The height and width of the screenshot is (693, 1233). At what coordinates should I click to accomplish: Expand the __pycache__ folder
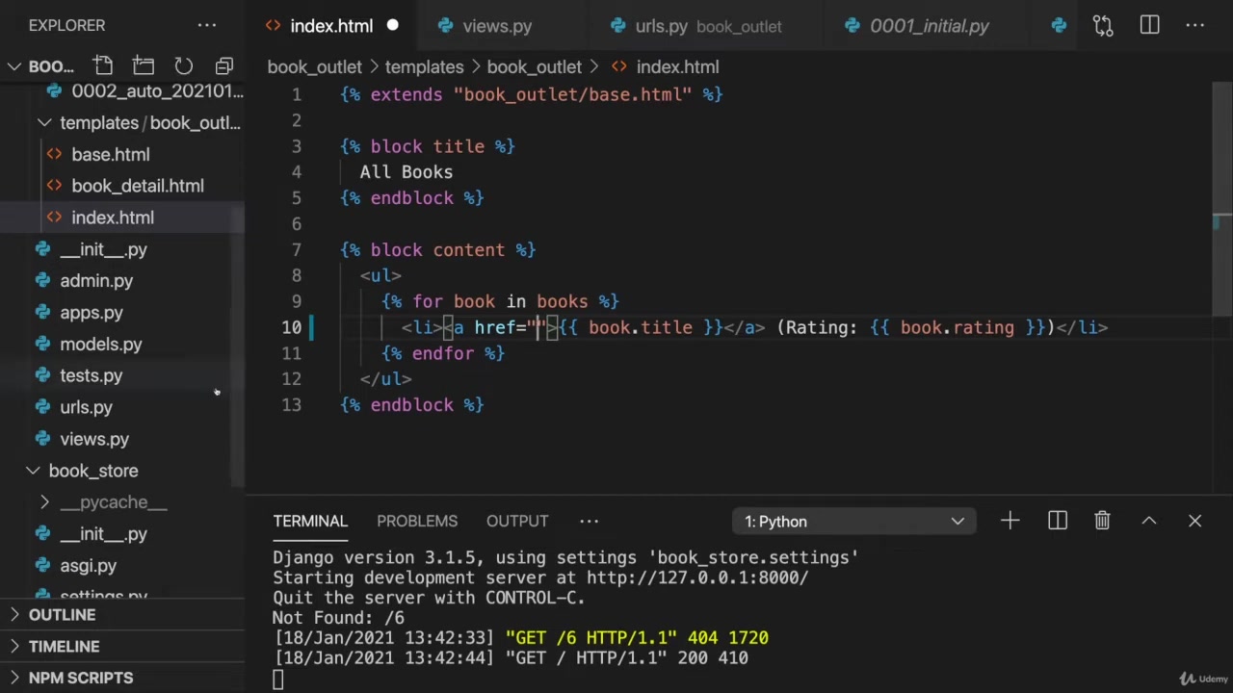(x=44, y=502)
